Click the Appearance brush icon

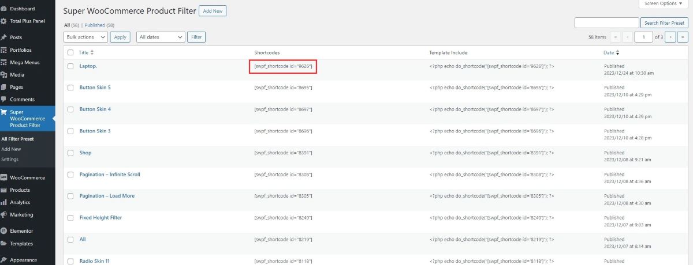[4, 260]
